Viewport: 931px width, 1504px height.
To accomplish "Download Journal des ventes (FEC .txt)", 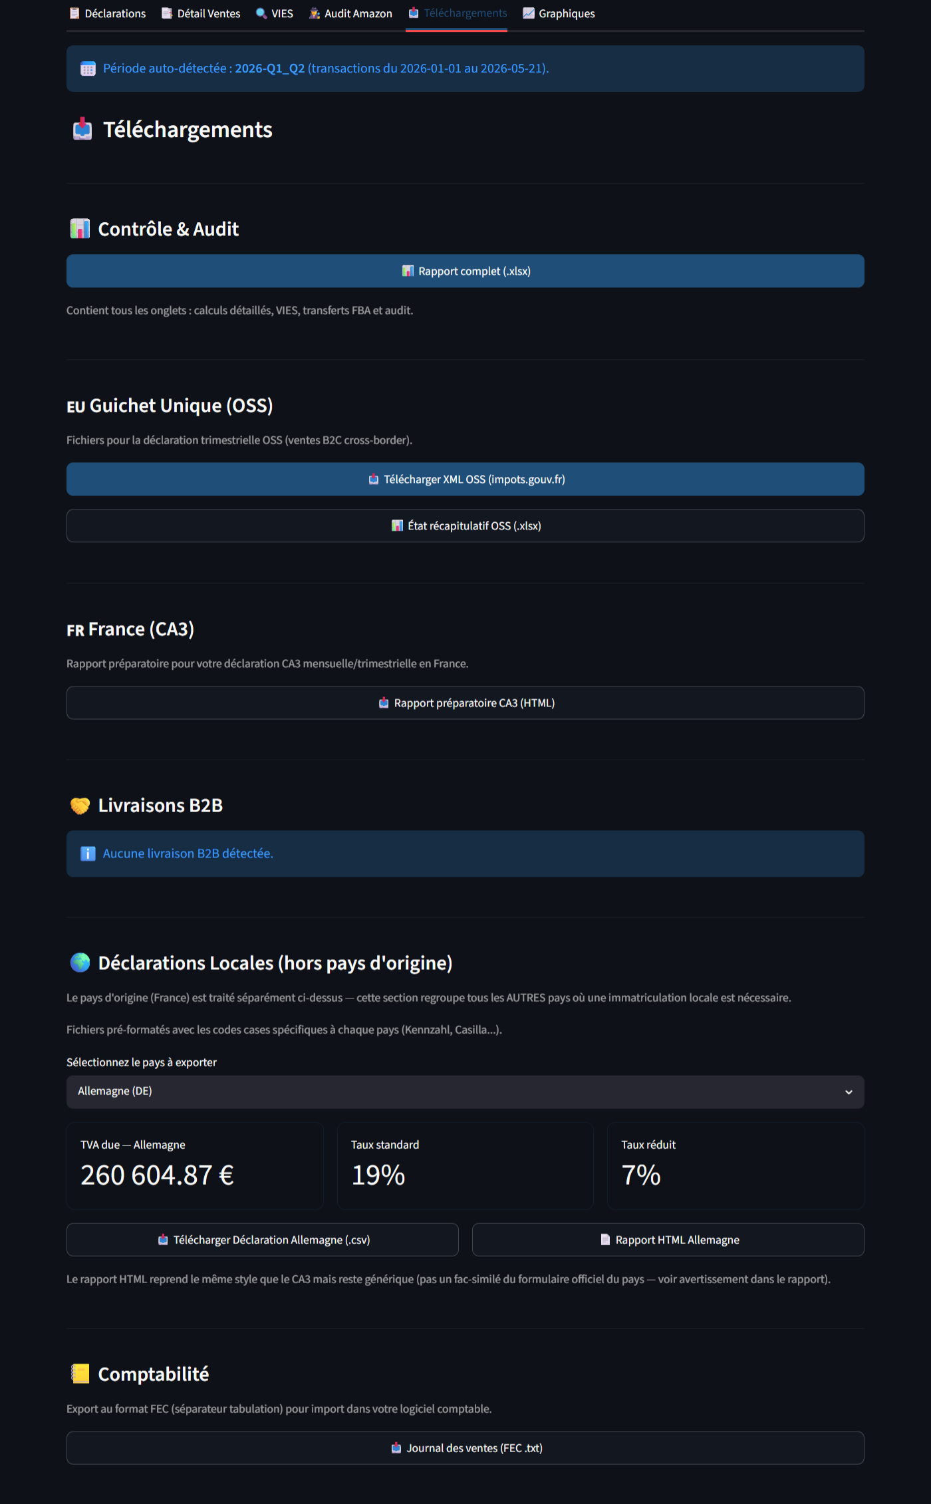I will tap(465, 1447).
